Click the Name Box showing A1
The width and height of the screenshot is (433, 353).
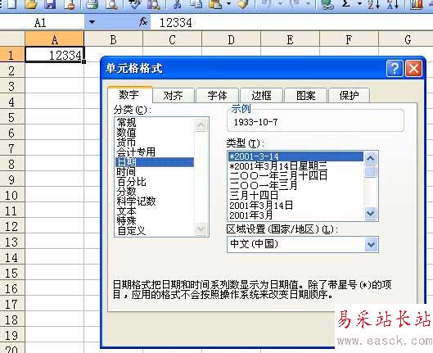[42, 22]
